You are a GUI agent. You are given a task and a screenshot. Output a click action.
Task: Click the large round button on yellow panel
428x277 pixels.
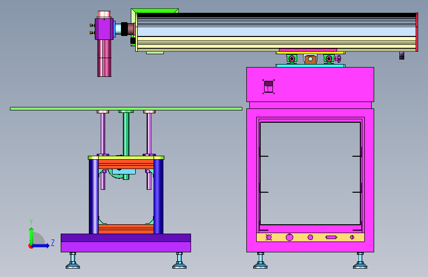coord(289,237)
